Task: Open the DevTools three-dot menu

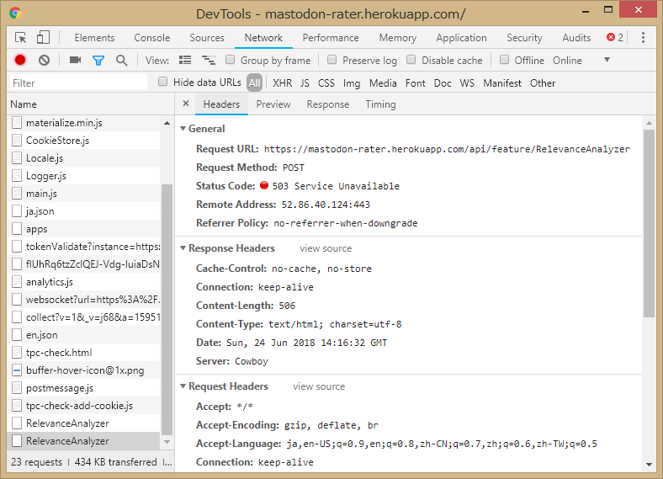Action: coord(643,38)
